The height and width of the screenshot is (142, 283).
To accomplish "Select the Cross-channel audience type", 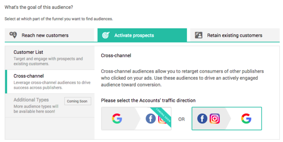I will pos(50,82).
